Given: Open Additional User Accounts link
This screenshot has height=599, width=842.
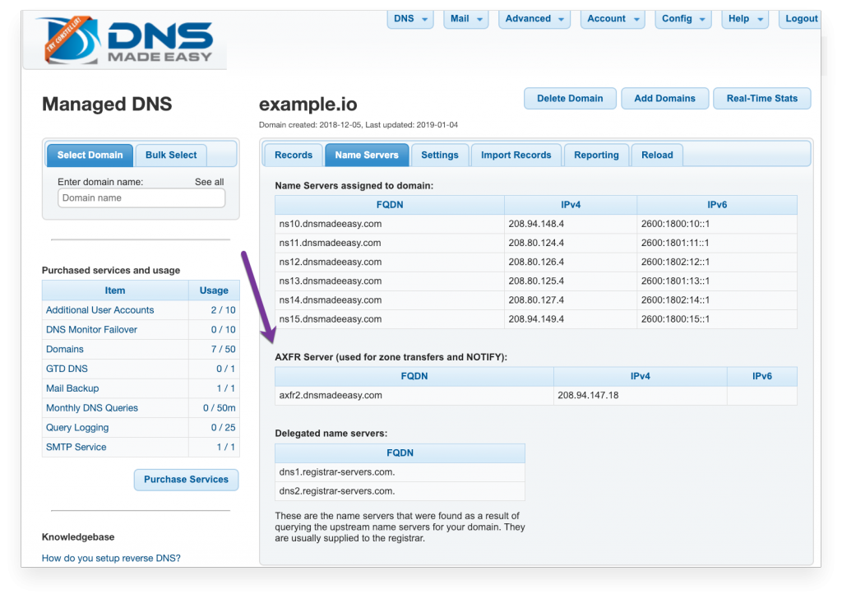Looking at the screenshot, I should [99, 310].
